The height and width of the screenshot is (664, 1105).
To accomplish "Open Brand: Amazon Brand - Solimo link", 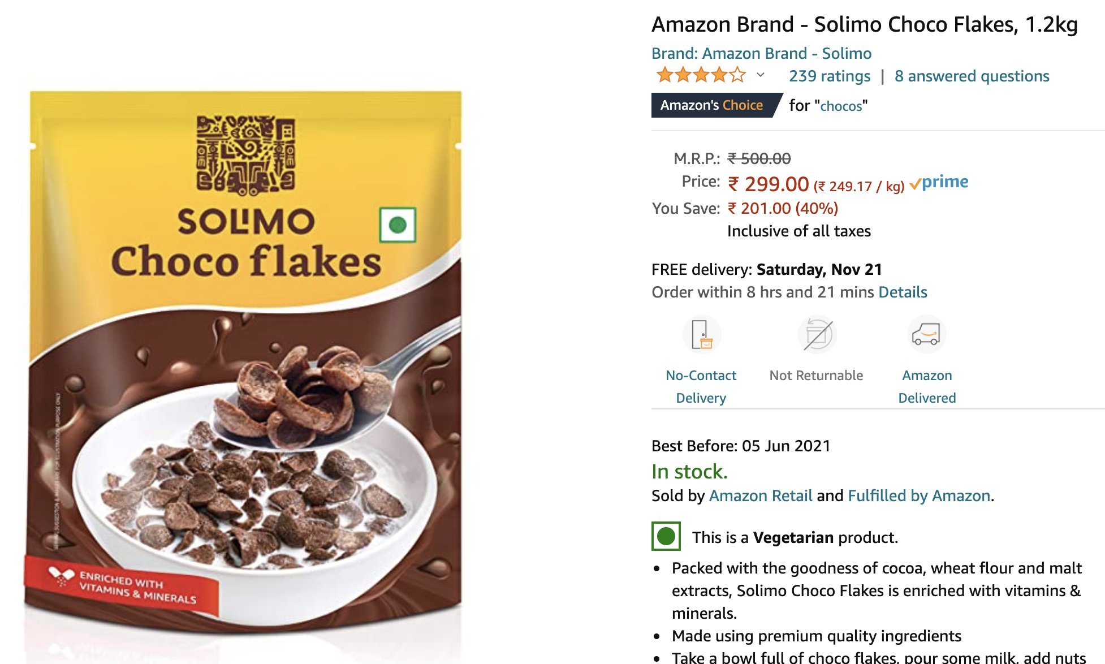I will (761, 53).
